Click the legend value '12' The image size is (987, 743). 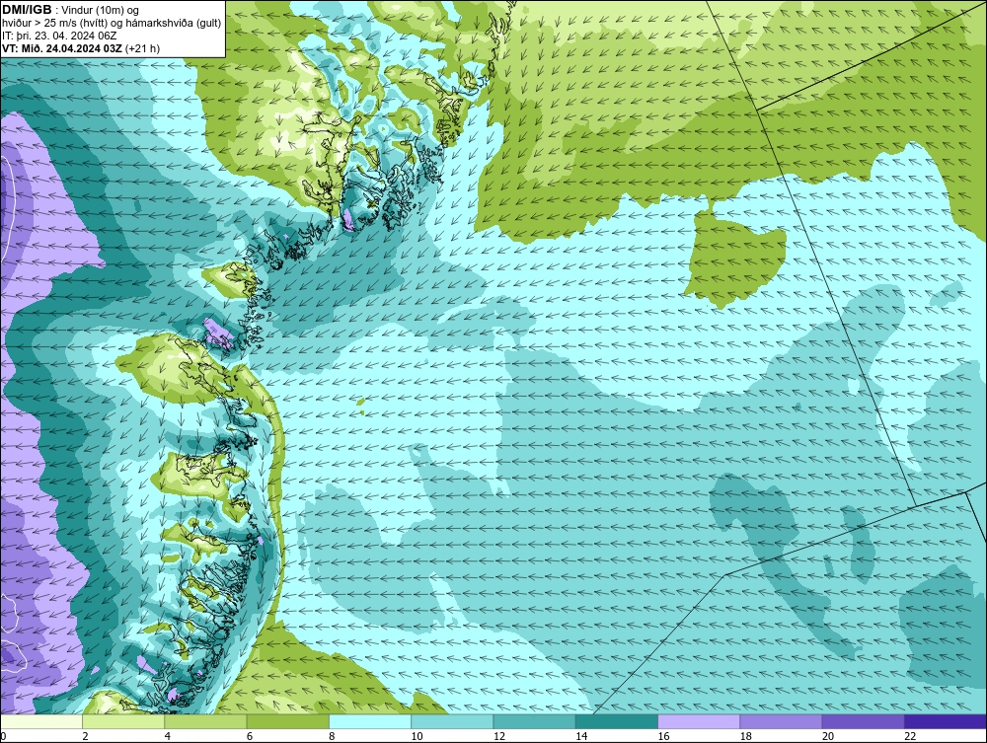pos(499,736)
